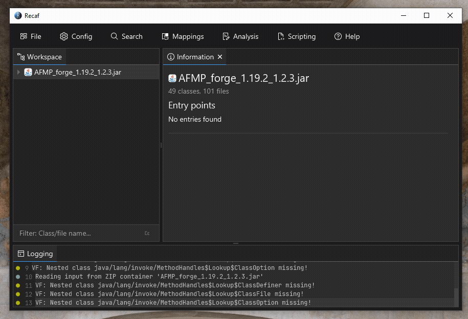This screenshot has height=319, width=468.
Task: Click the Logging panel vertical scrollbar
Action: tap(456, 297)
